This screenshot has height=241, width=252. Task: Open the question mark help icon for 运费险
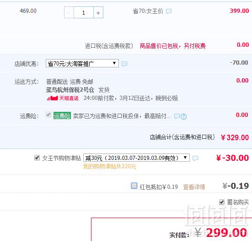click(183, 116)
